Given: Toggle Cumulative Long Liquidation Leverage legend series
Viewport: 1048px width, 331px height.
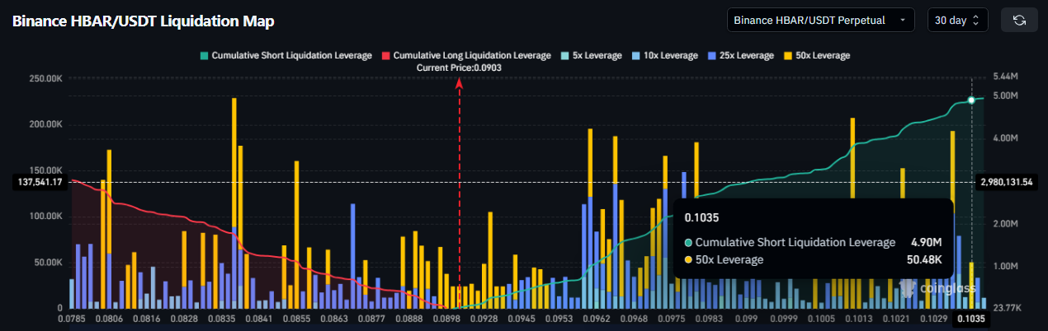Looking at the screenshot, I should click(x=465, y=55).
